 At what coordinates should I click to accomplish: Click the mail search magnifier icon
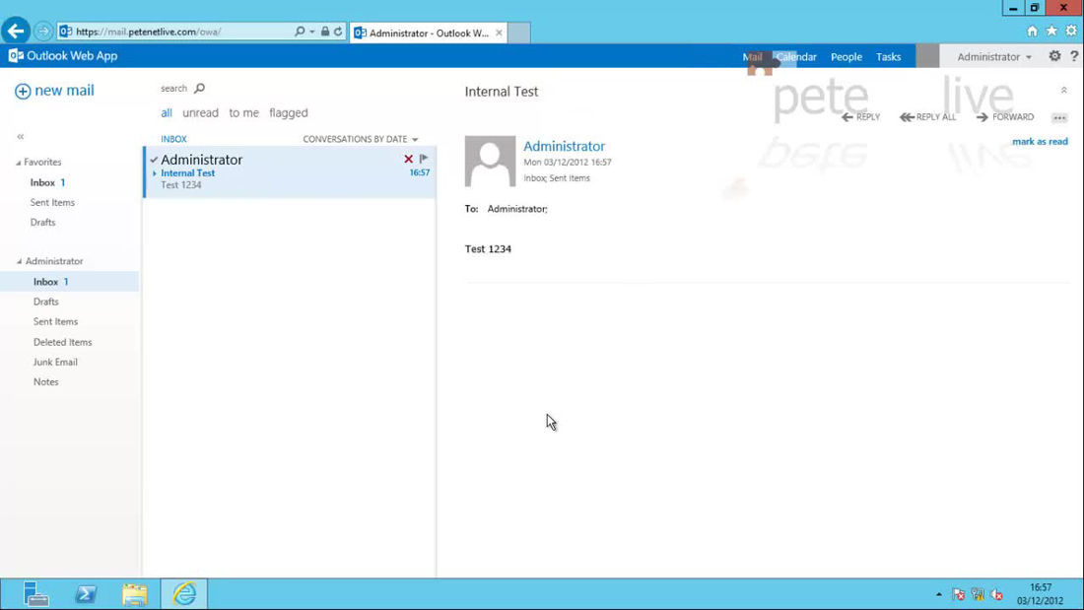tap(200, 88)
